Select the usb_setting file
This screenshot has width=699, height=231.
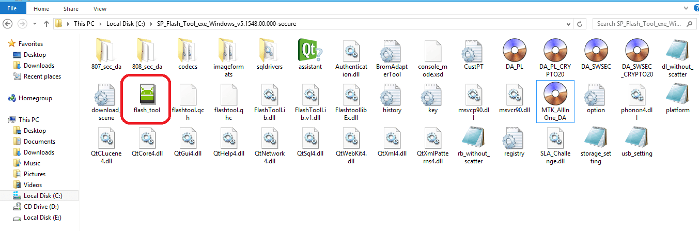tap(637, 142)
